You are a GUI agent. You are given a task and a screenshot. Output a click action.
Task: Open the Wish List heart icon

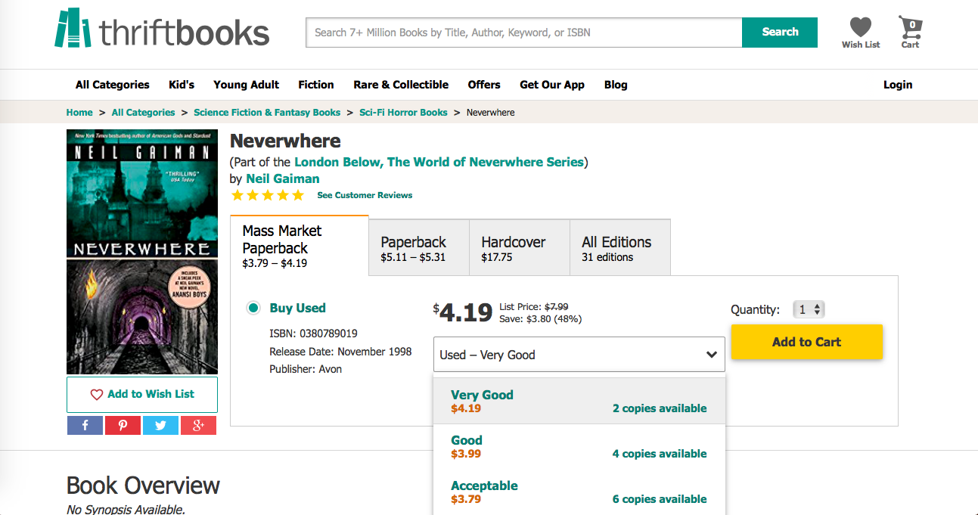pos(861,33)
